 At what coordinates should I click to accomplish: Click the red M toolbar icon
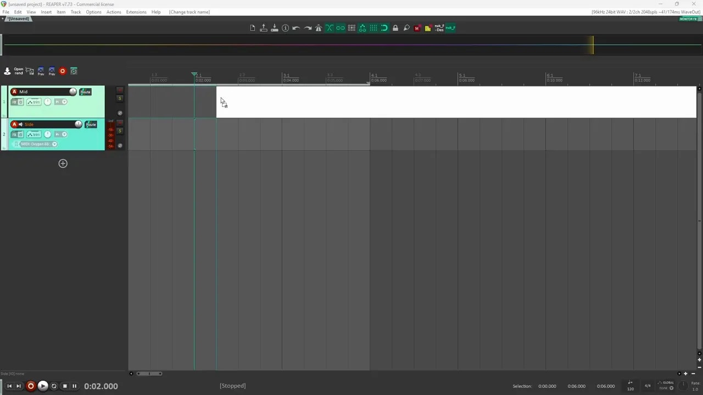tap(417, 28)
